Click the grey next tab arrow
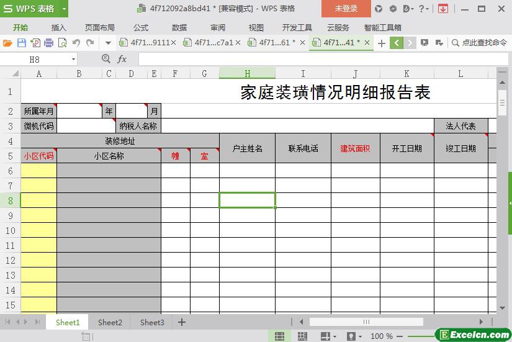Screen dimensions: 512x342 pyautogui.click(x=410, y=43)
